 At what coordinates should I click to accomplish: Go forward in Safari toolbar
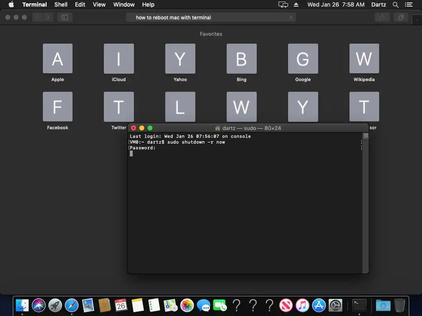click(x=48, y=17)
